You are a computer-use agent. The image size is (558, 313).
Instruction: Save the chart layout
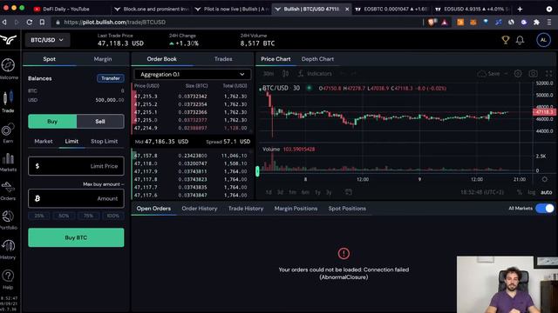coord(489,73)
